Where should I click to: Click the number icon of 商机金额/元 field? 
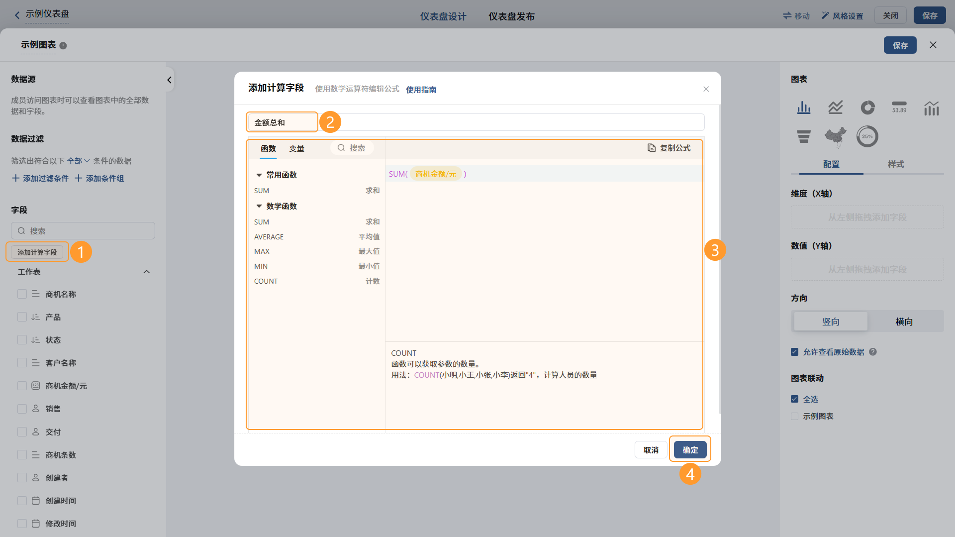[36, 386]
